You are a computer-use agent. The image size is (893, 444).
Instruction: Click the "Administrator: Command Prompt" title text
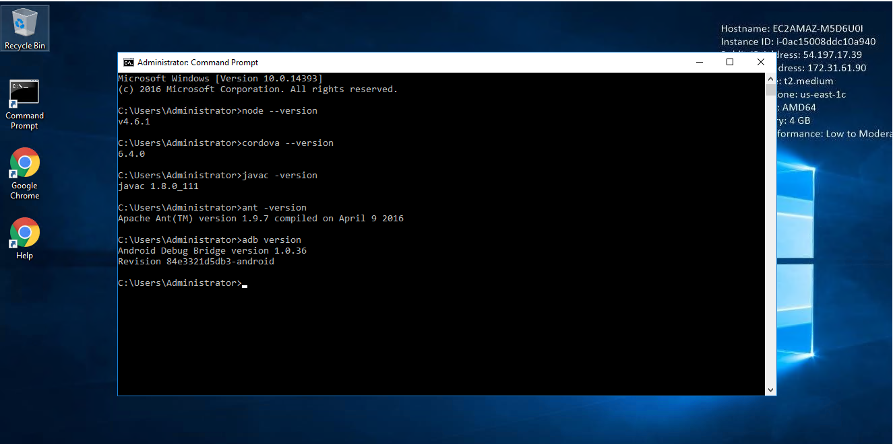click(197, 63)
